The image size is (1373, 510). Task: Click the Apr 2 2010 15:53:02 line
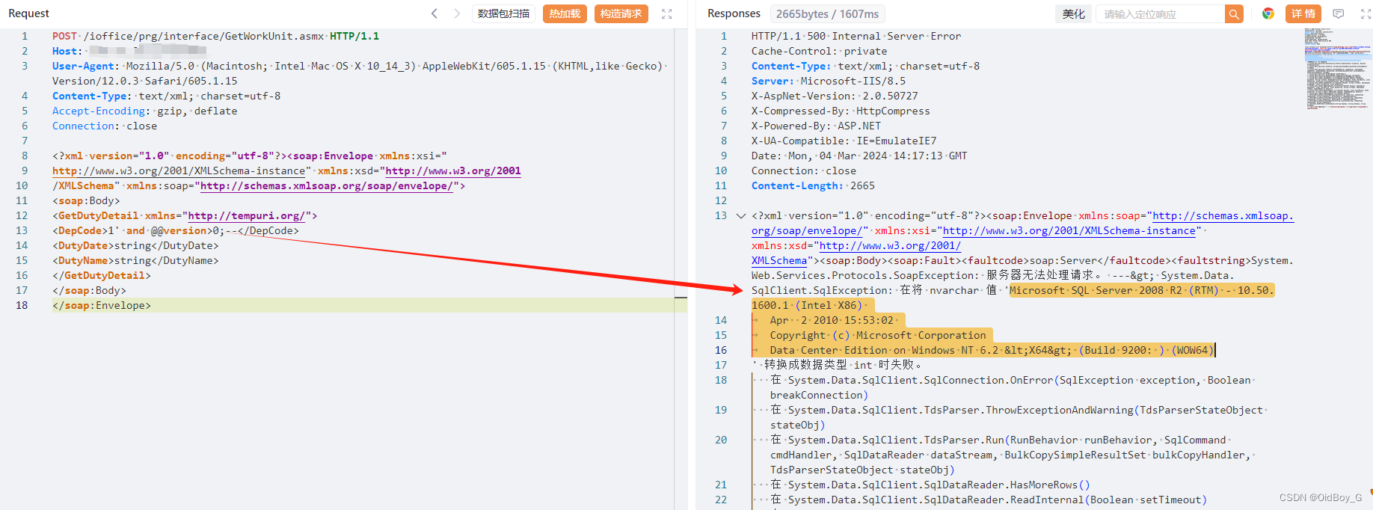point(832,320)
